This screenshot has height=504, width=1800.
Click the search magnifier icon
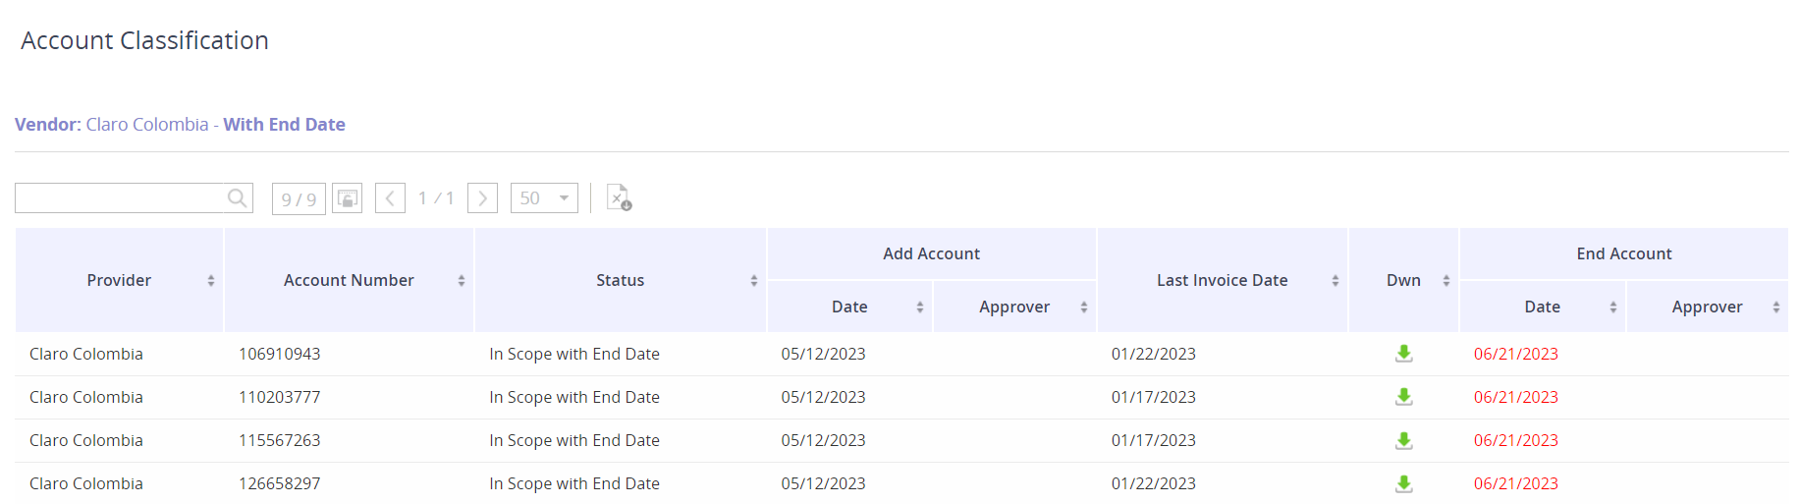(x=237, y=198)
